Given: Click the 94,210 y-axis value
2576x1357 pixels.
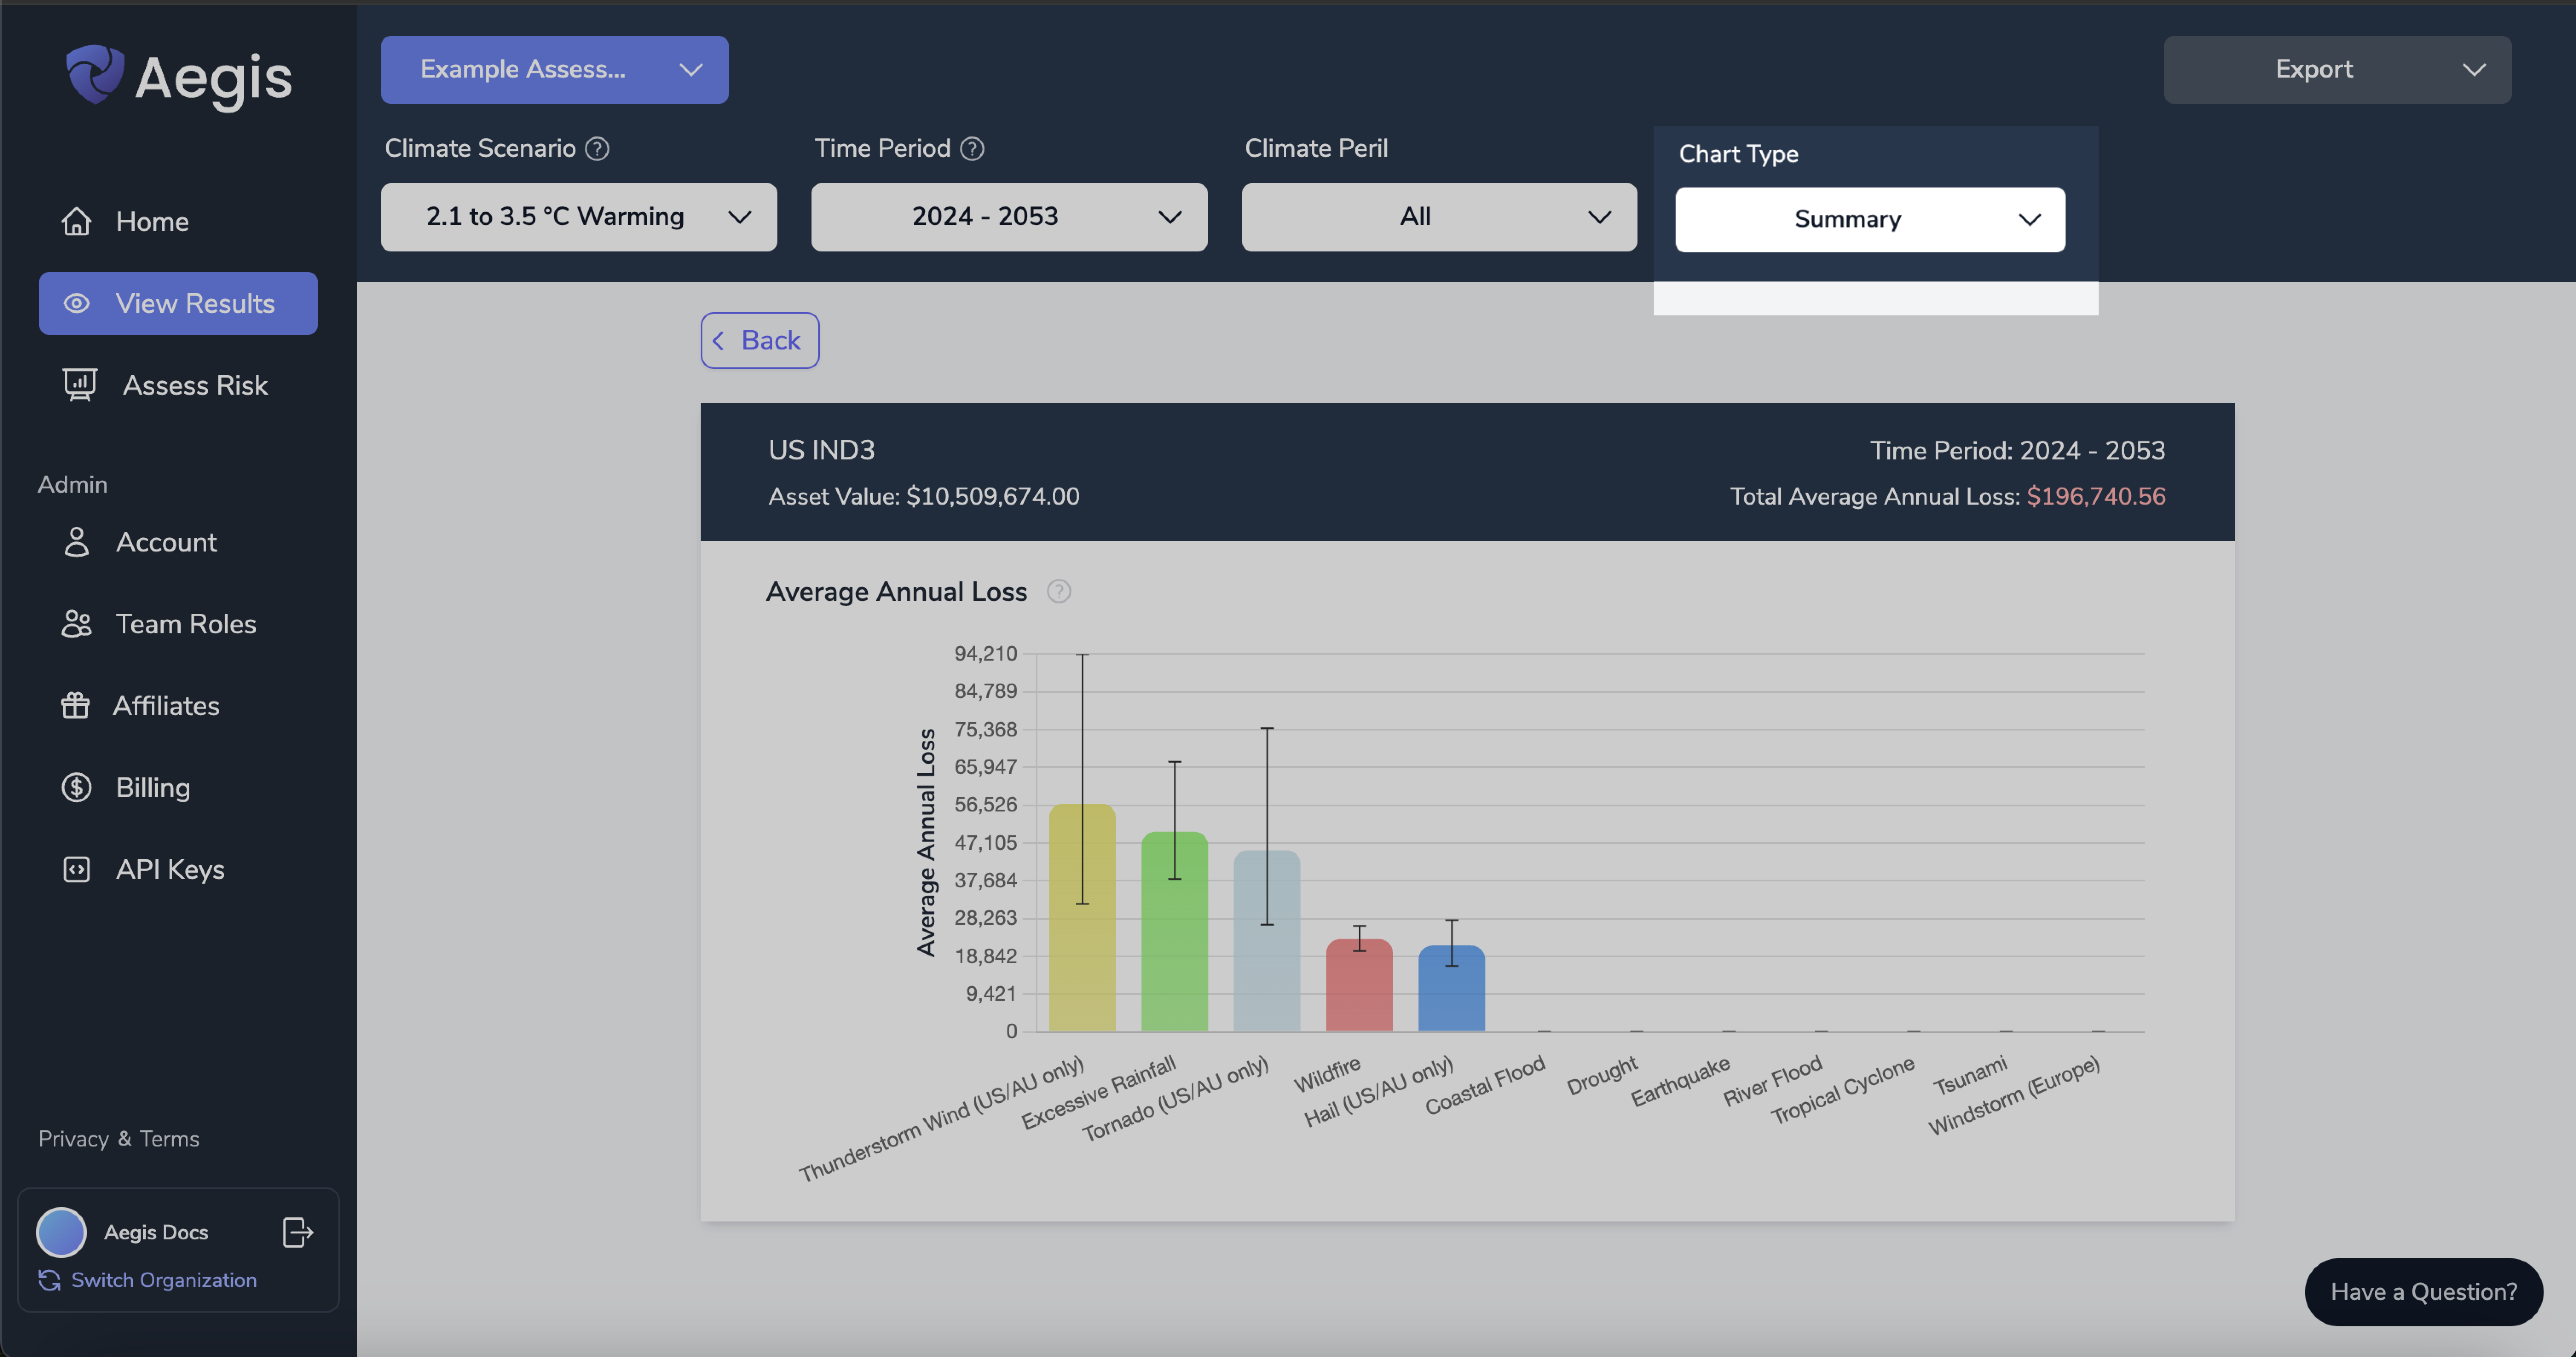Looking at the screenshot, I should (985, 654).
